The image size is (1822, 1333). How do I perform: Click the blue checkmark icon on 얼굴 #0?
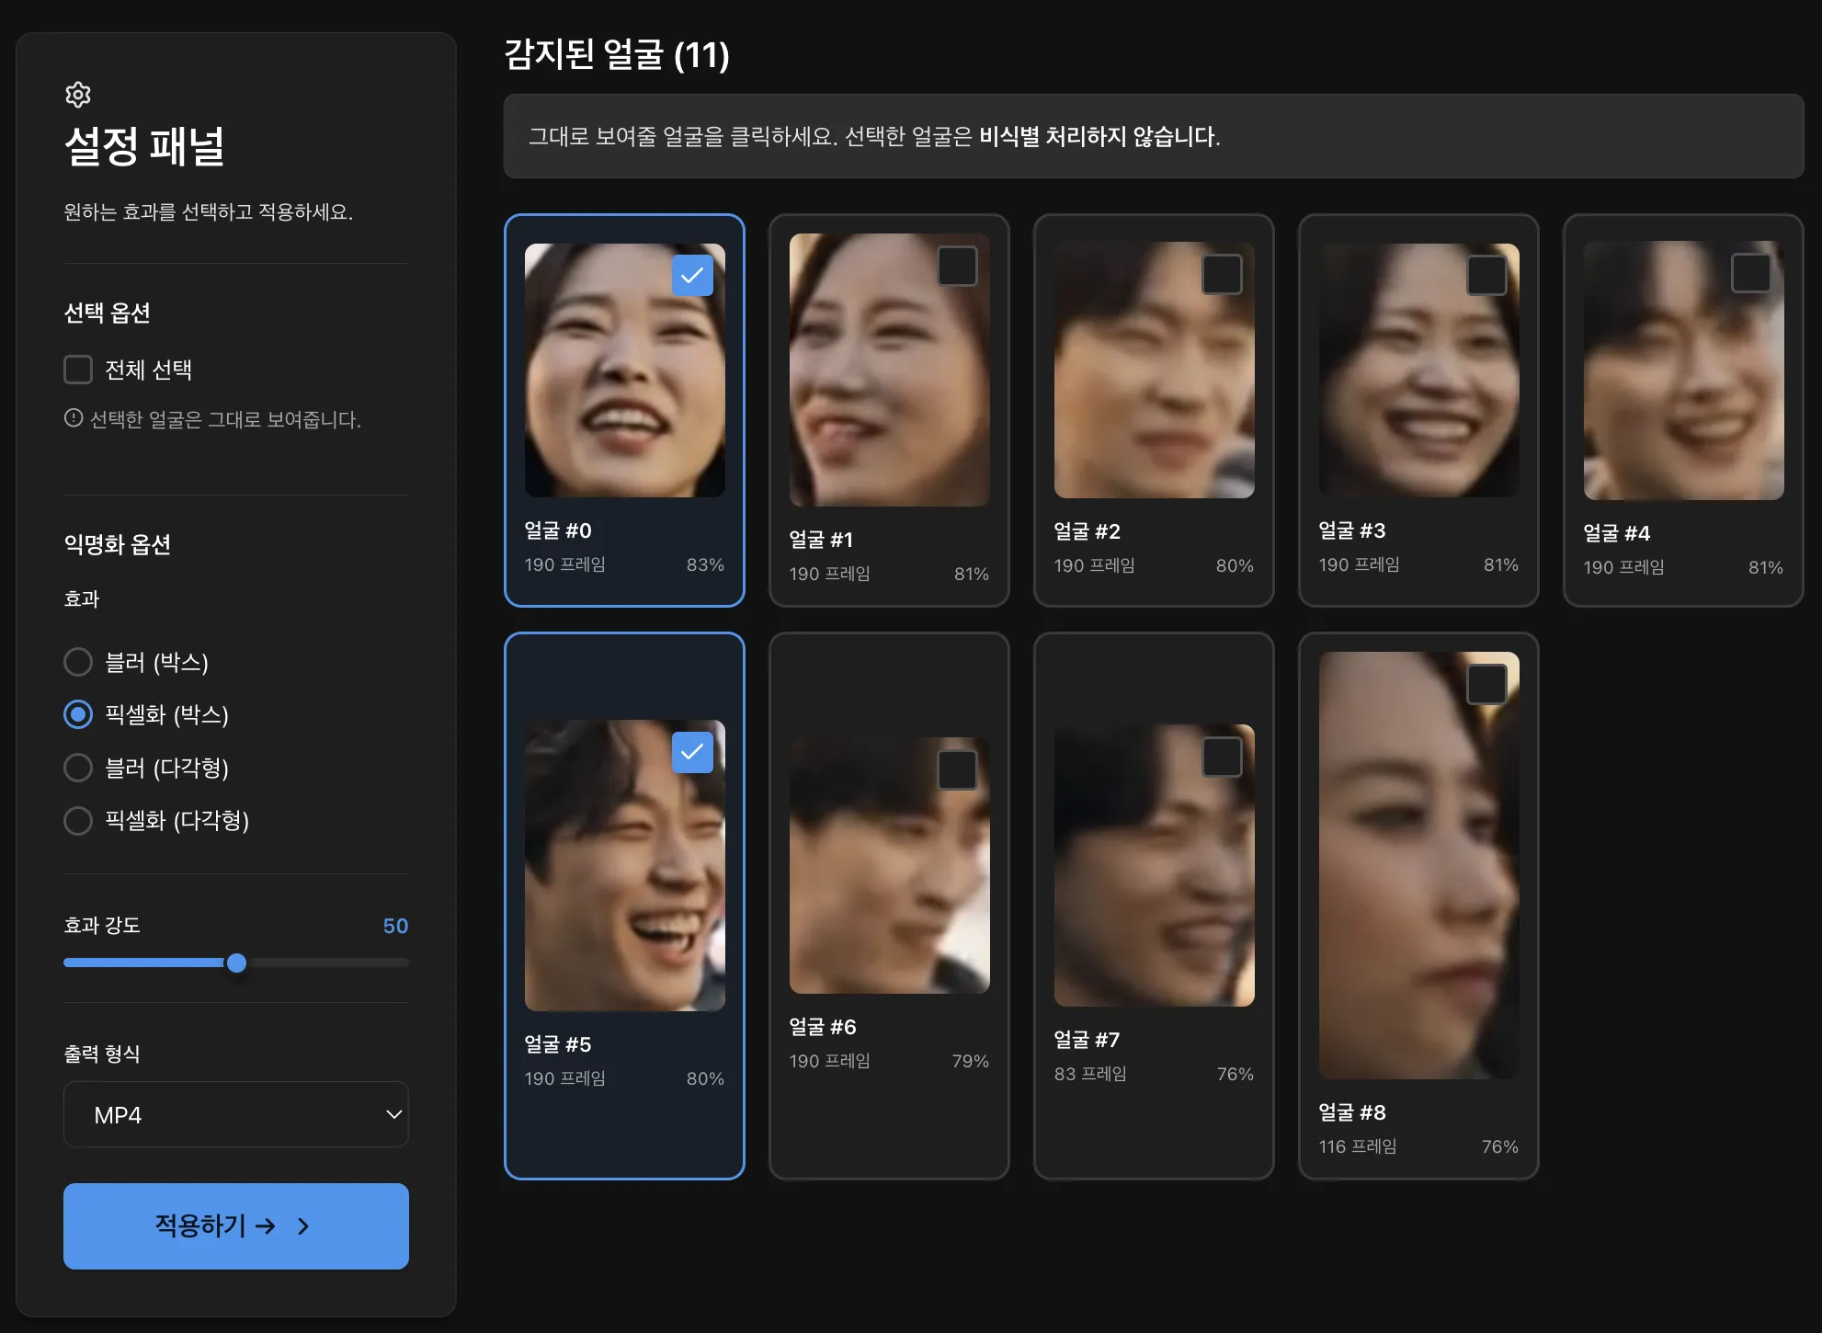[694, 273]
